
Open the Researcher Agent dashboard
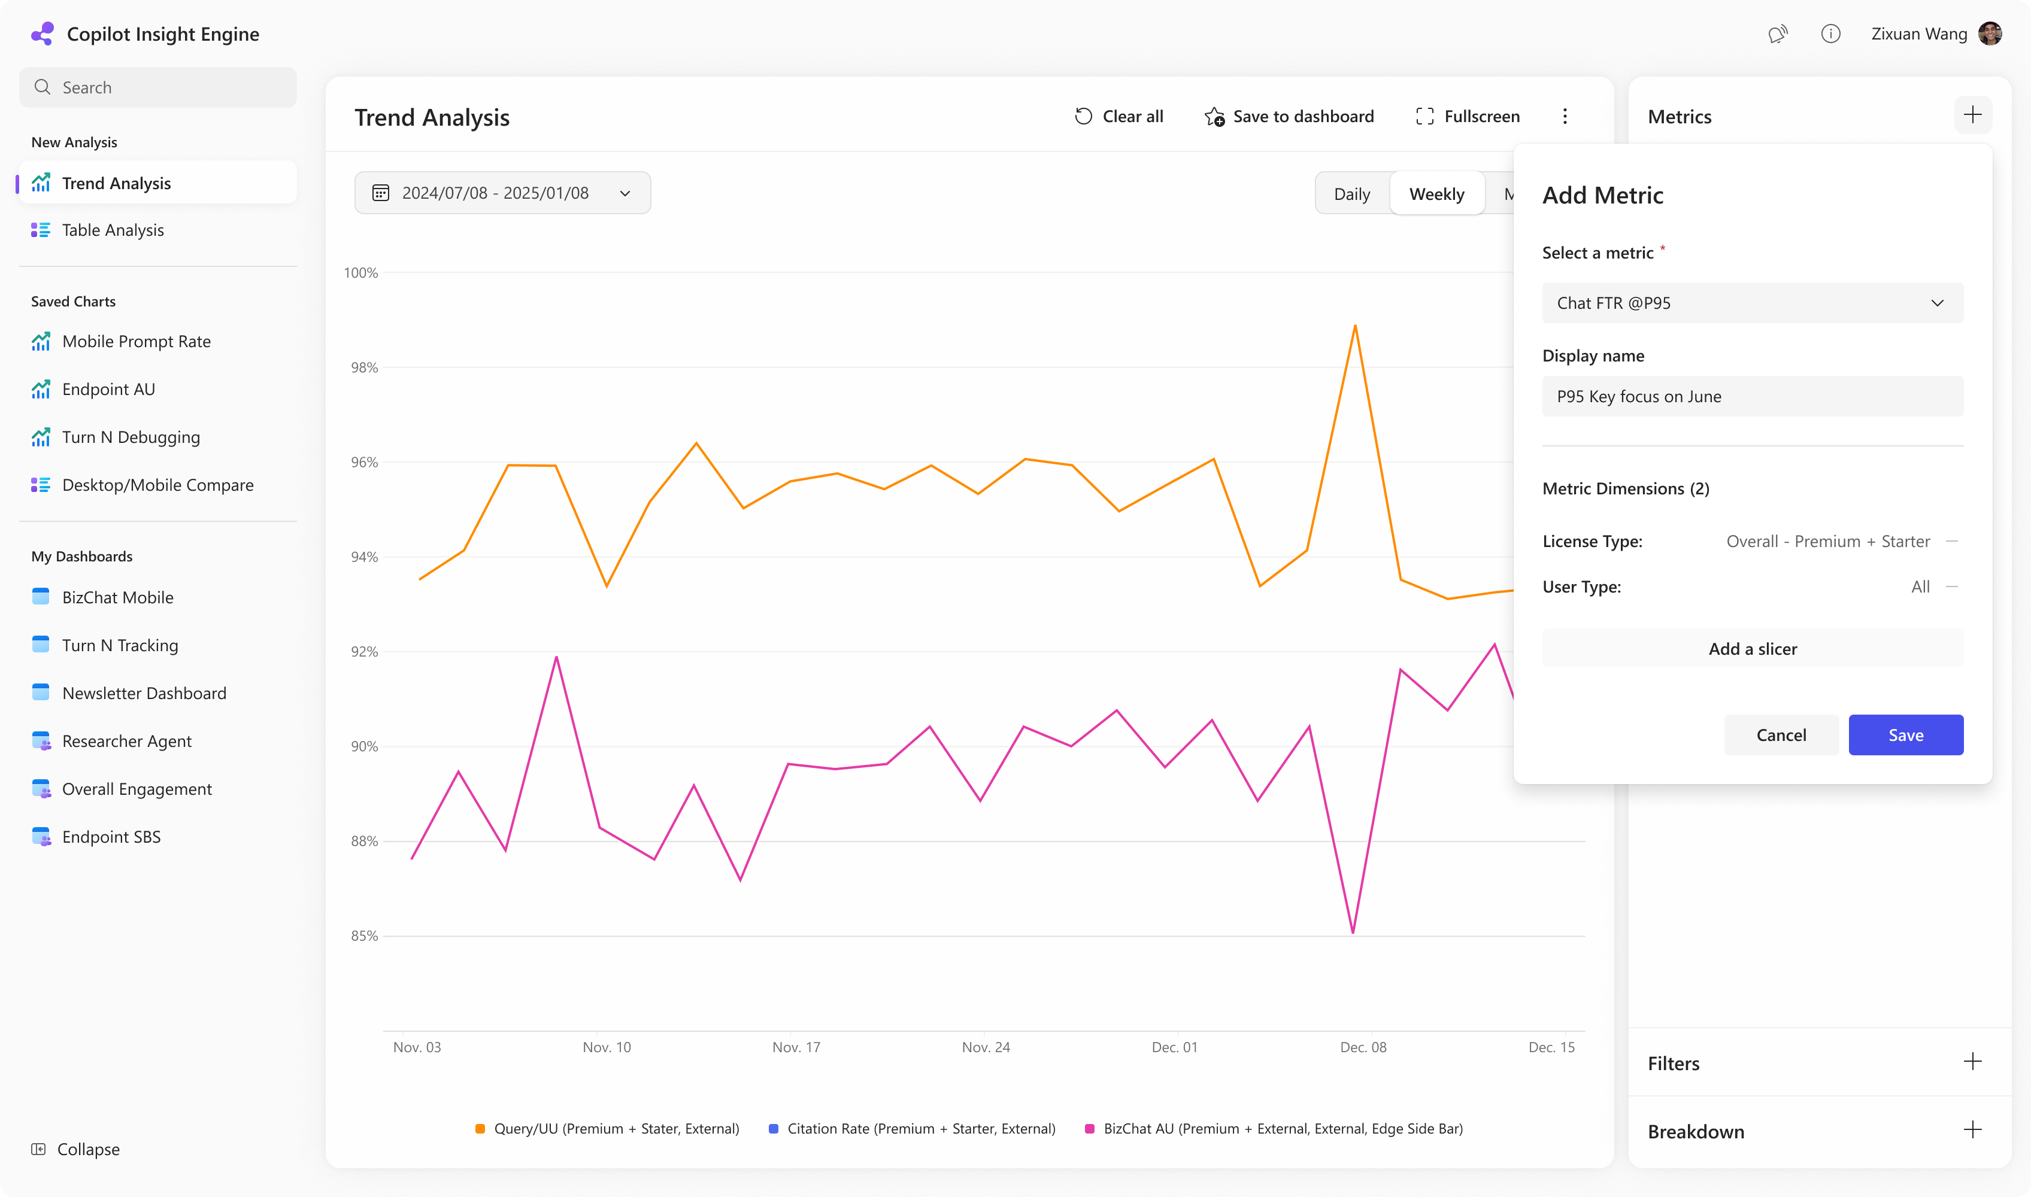127,740
